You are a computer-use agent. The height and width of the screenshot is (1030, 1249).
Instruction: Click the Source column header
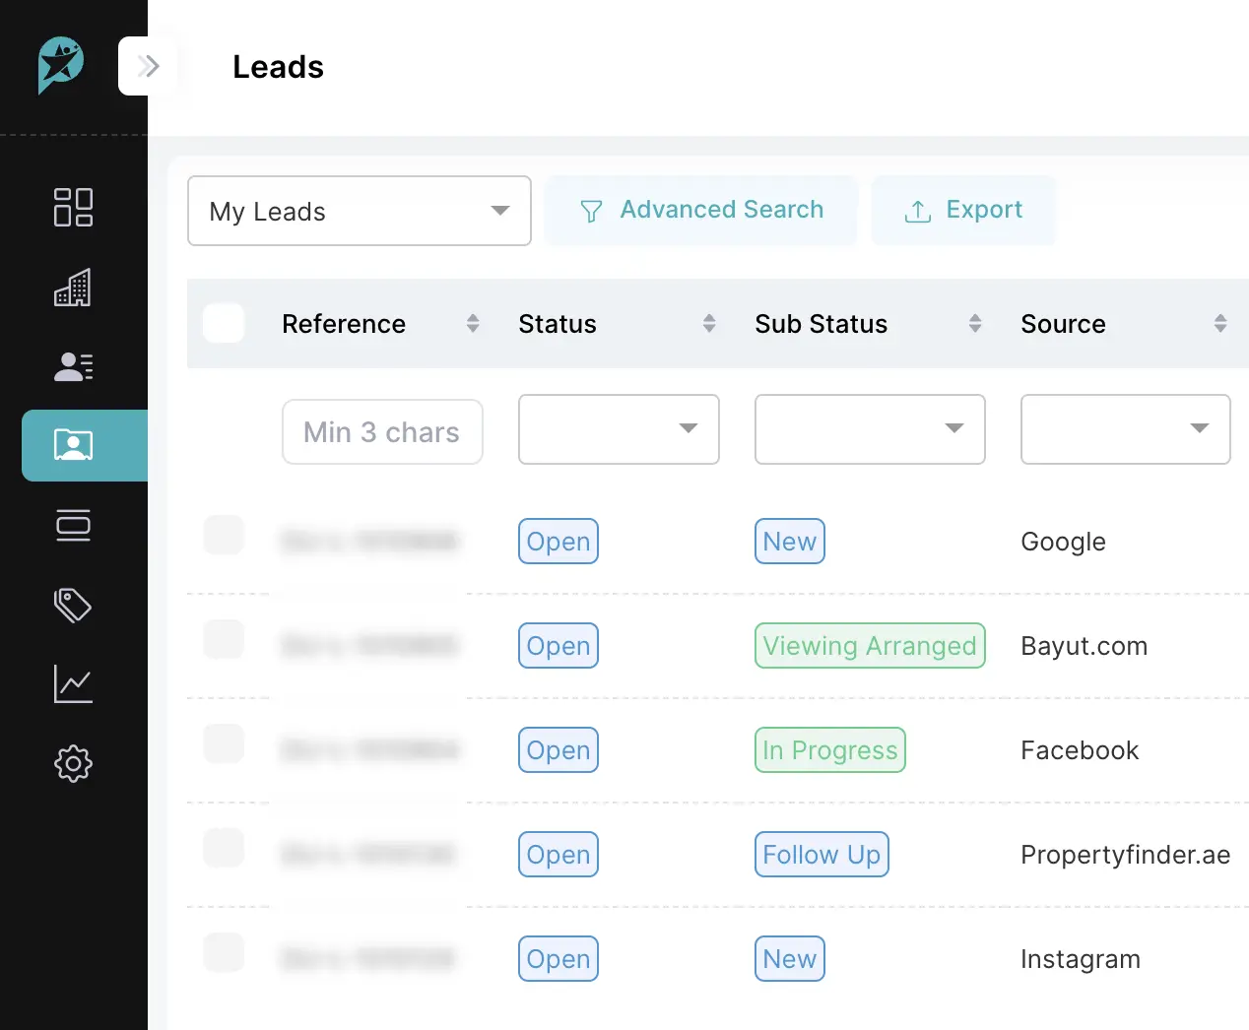[1063, 324]
